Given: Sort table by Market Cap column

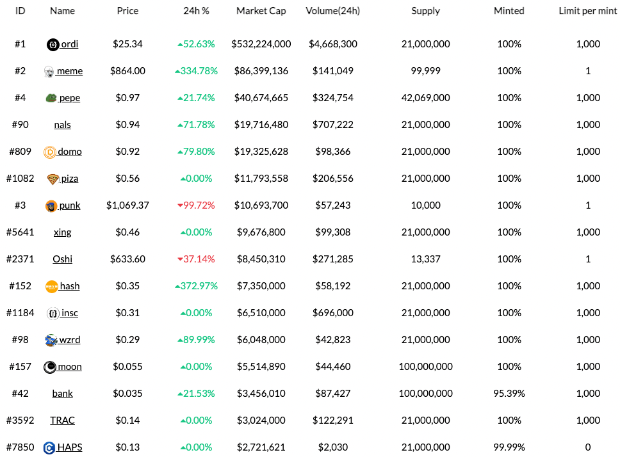Looking at the screenshot, I should pyautogui.click(x=261, y=11).
